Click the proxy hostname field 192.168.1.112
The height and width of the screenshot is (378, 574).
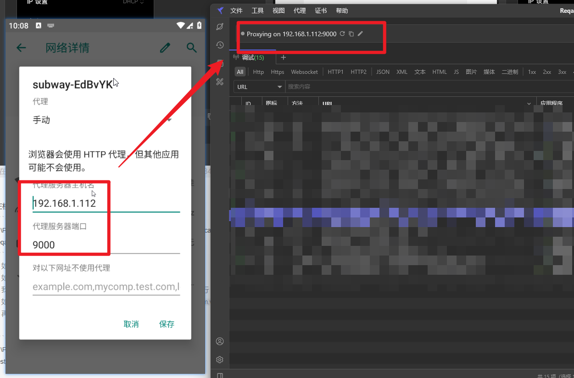point(106,203)
